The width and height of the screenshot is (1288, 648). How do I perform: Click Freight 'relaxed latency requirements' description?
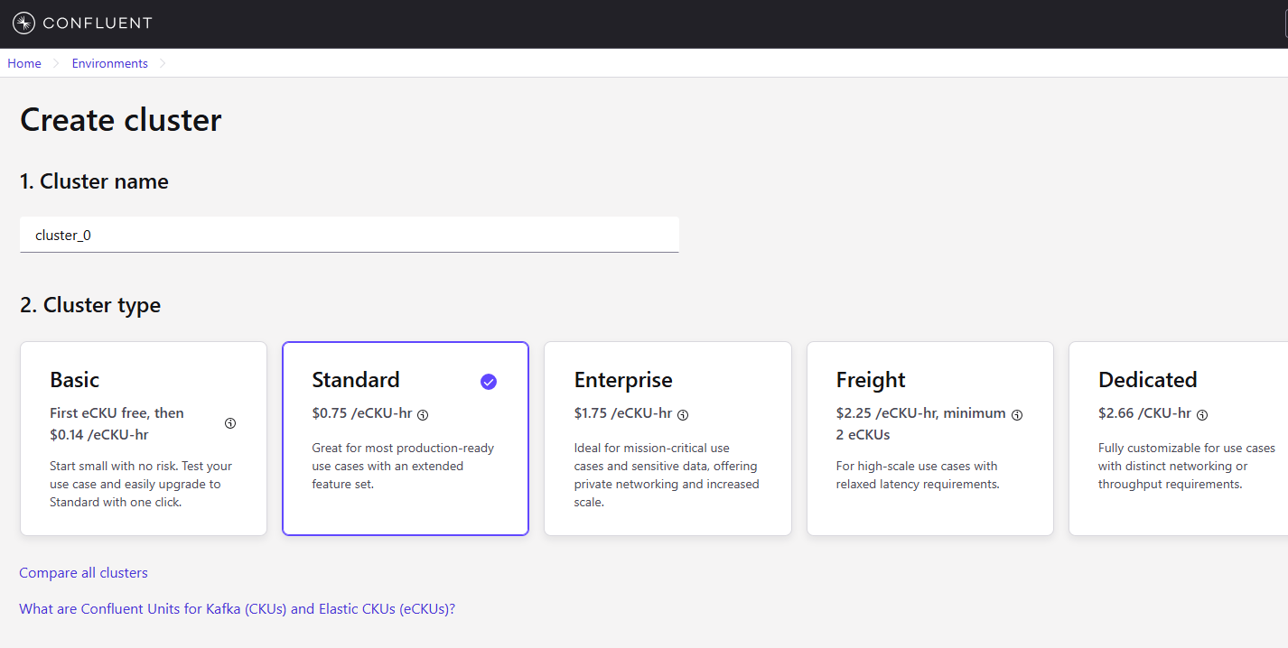tap(918, 476)
